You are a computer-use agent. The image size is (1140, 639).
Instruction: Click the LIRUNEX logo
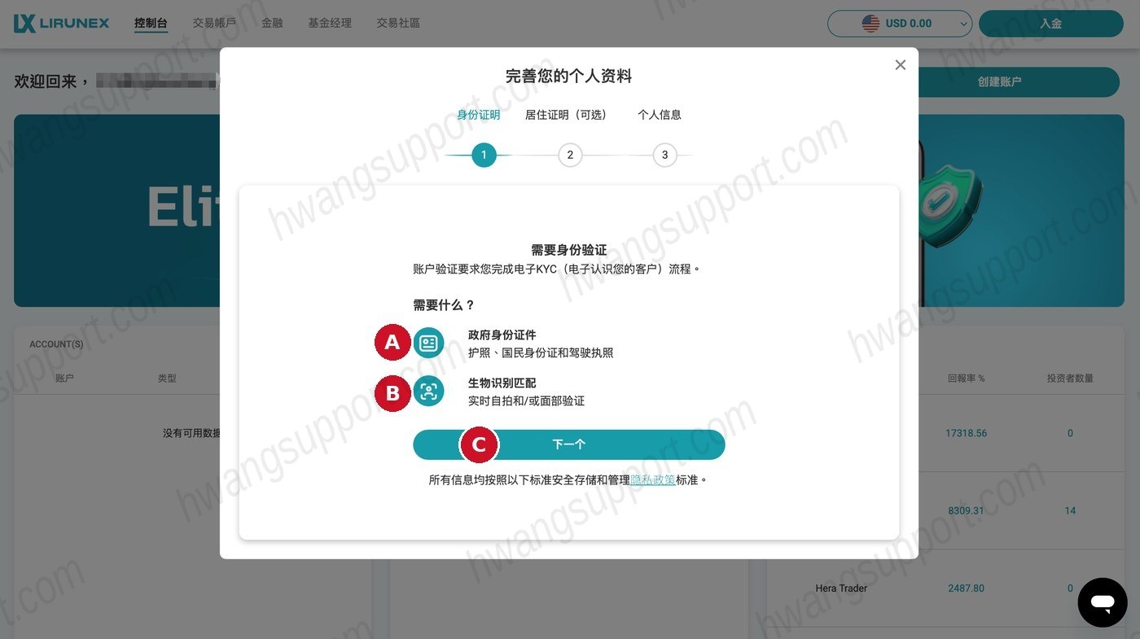pyautogui.click(x=61, y=24)
